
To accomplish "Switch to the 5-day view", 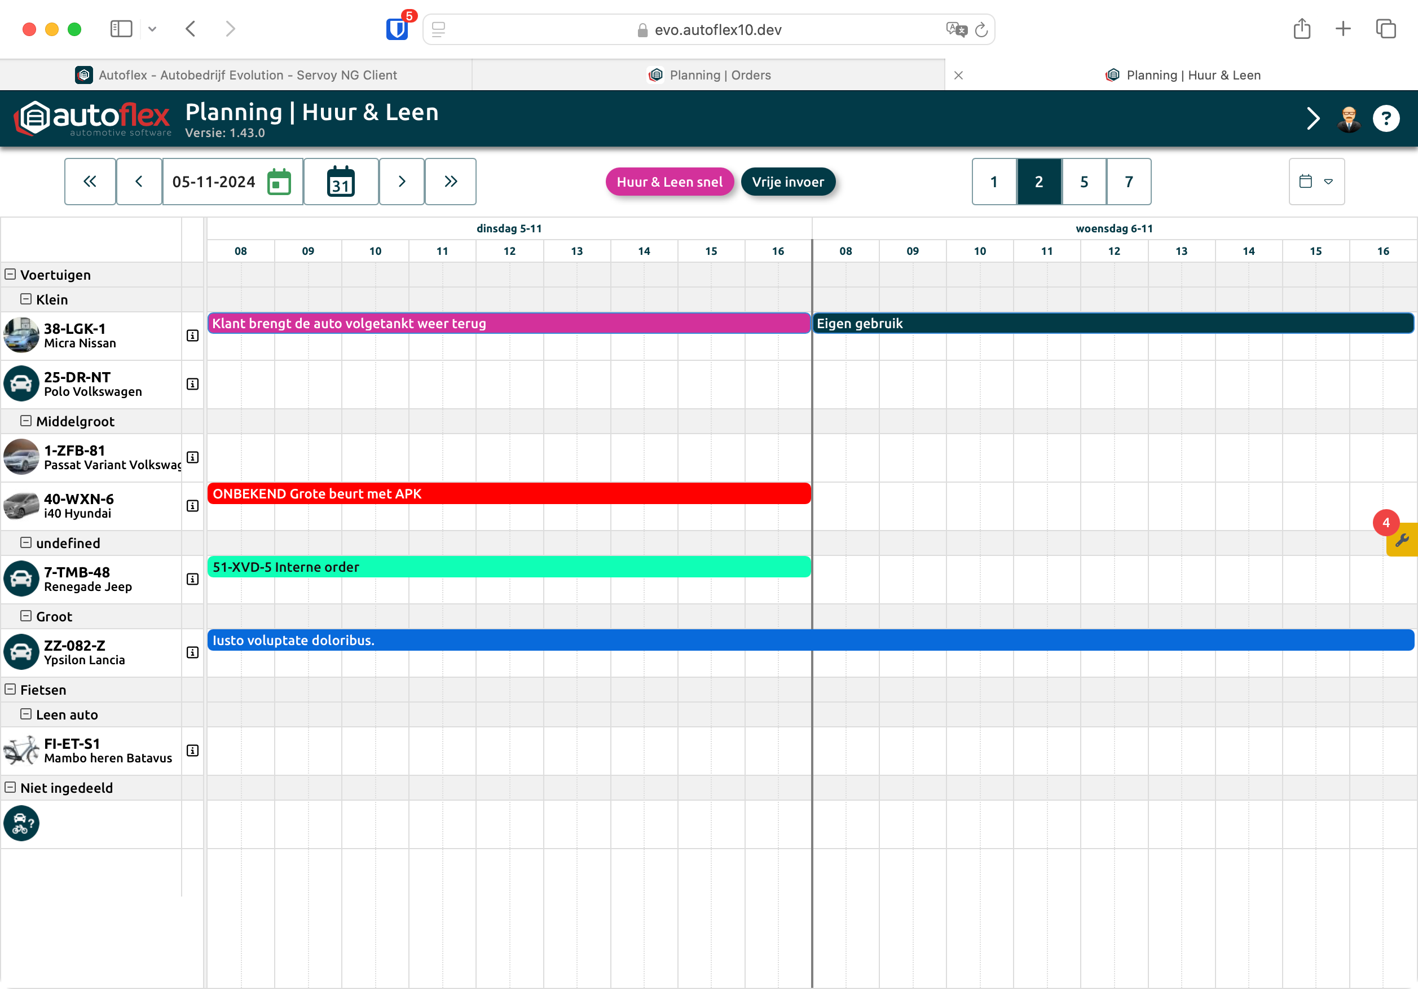I will (1084, 182).
